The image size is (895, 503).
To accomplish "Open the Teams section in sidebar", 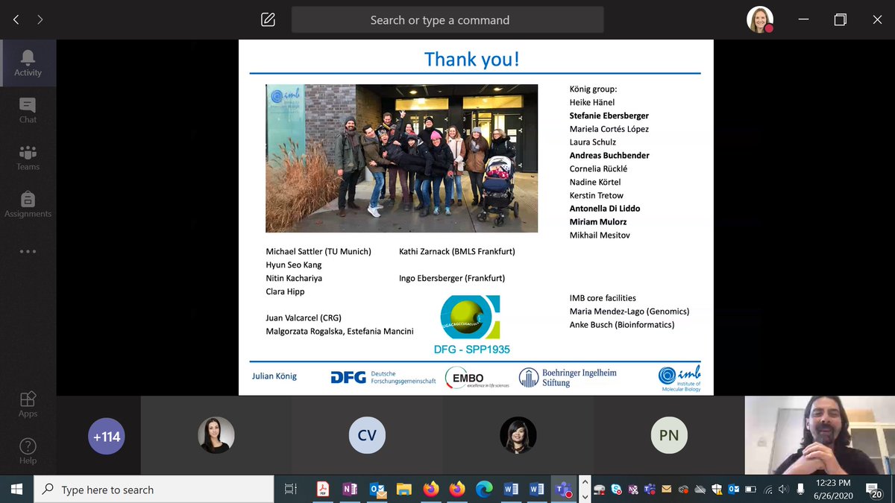I will 28,156.
